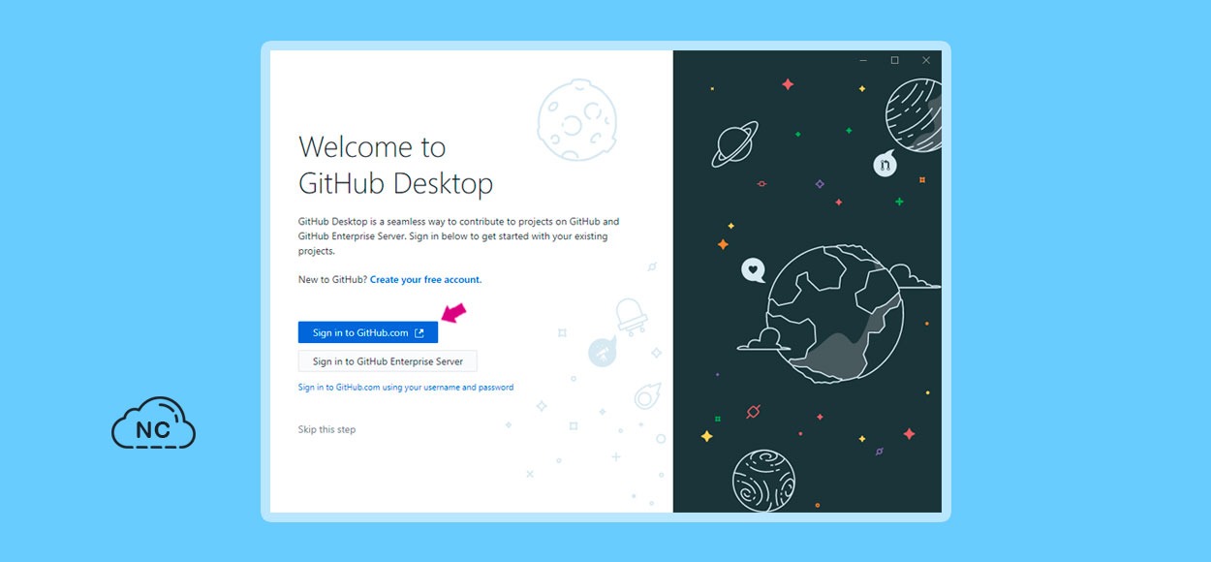Open Create your free account link
The width and height of the screenshot is (1211, 562).
(x=425, y=280)
